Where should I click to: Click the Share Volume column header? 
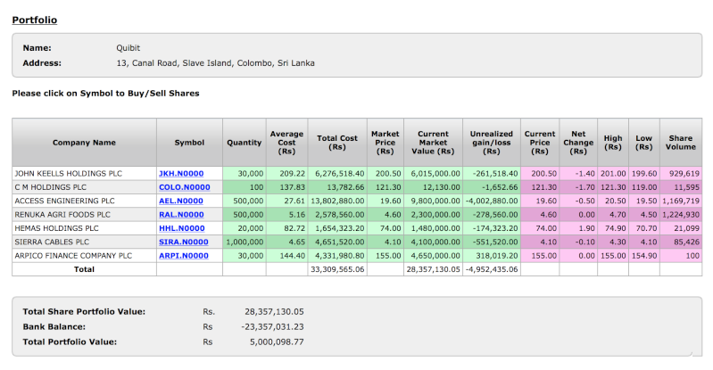pyautogui.click(x=680, y=143)
